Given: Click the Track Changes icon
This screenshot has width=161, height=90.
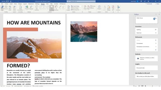Looking at the screenshot, I should pos(68,7).
